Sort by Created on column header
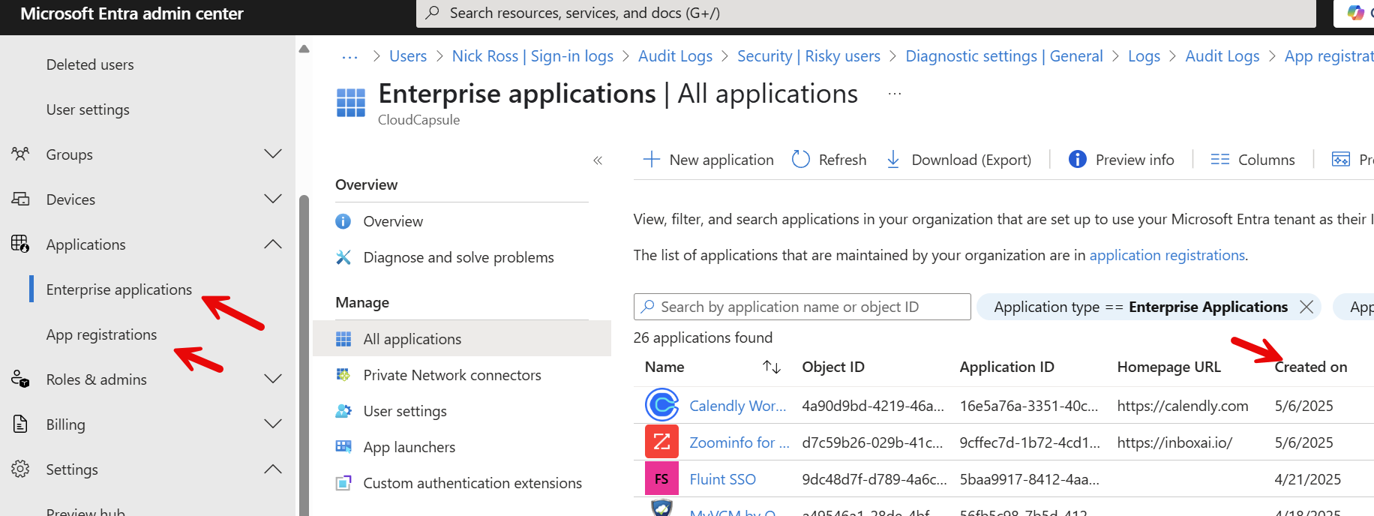Image resolution: width=1374 pixels, height=516 pixels. pyautogui.click(x=1311, y=367)
